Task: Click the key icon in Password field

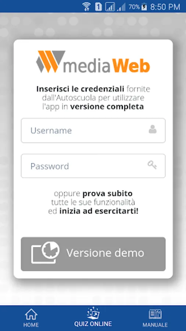Action: [x=152, y=165]
